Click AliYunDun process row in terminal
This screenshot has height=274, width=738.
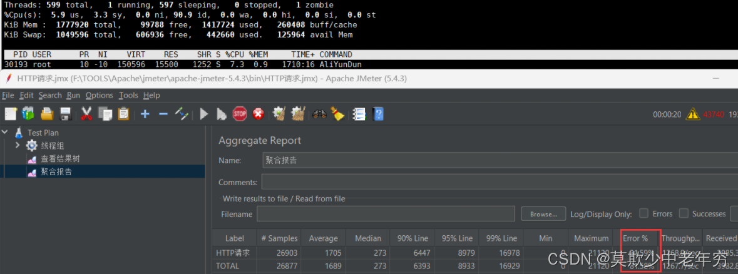tap(369, 64)
